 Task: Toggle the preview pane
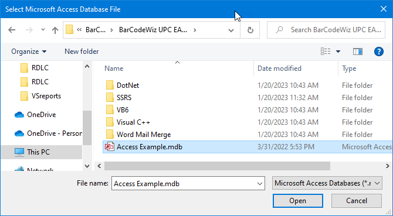click(x=358, y=52)
